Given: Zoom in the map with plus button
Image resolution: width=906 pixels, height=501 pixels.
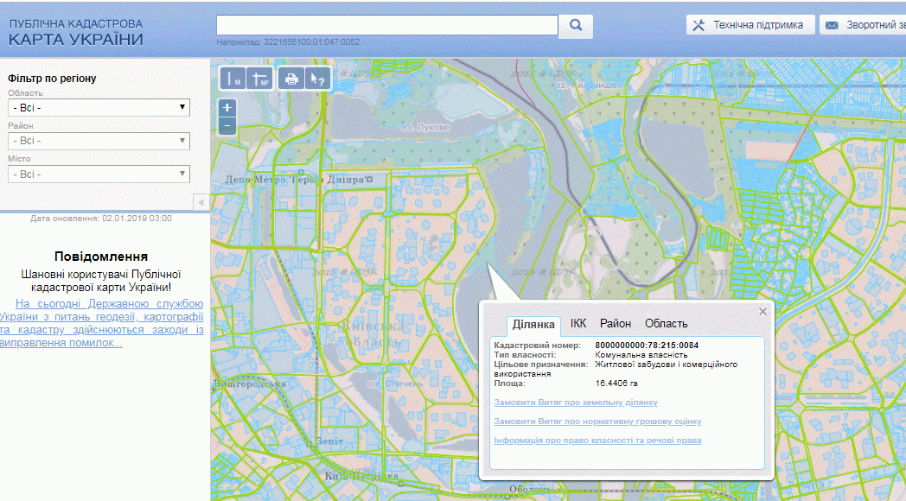Looking at the screenshot, I should pos(227,108).
